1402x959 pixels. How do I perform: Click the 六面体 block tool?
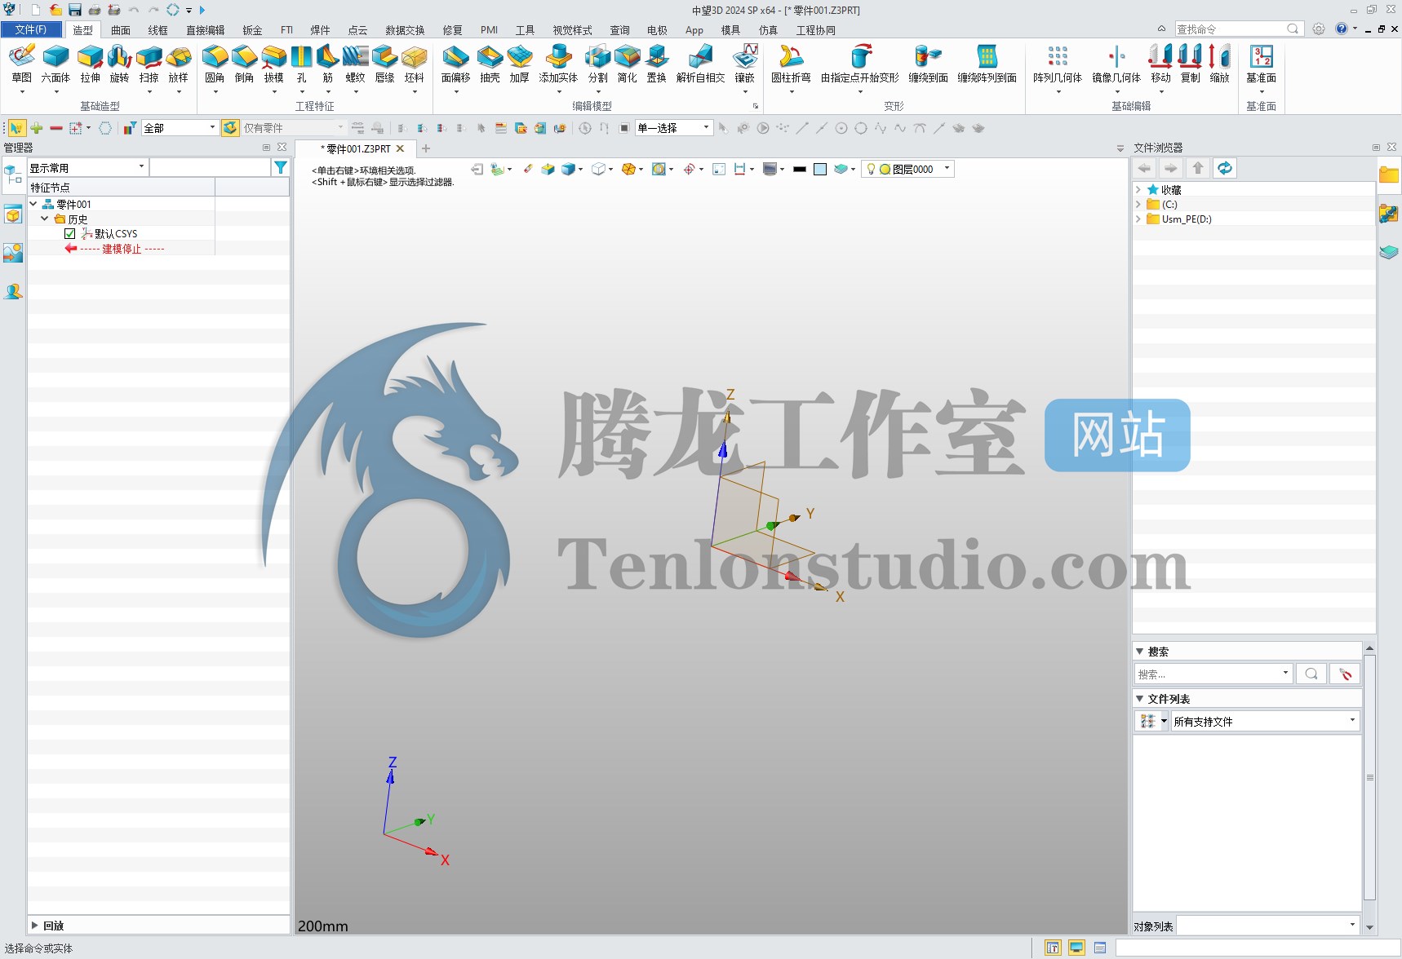[55, 64]
